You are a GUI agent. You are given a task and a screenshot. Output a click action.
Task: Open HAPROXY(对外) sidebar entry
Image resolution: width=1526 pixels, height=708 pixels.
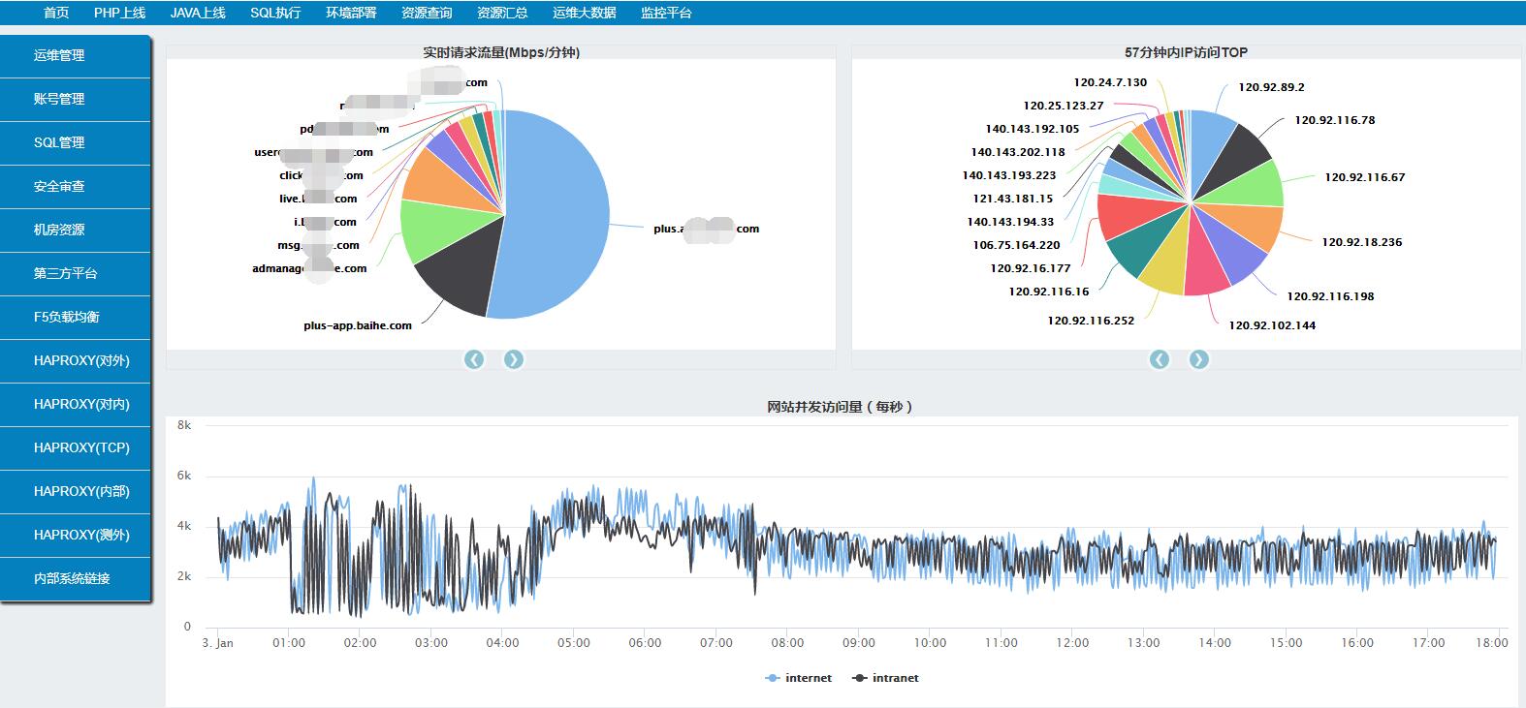(x=76, y=361)
